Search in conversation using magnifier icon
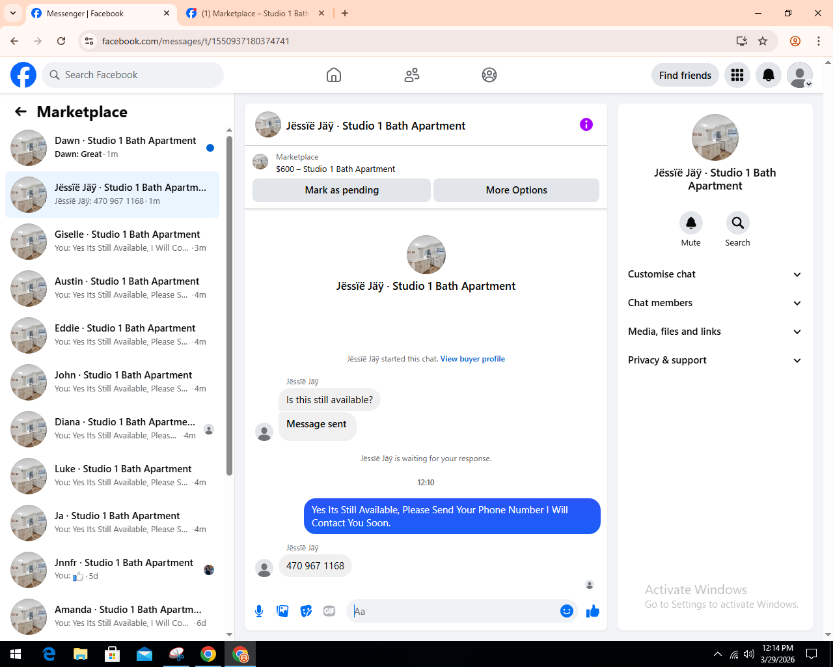The image size is (833, 667). (738, 223)
